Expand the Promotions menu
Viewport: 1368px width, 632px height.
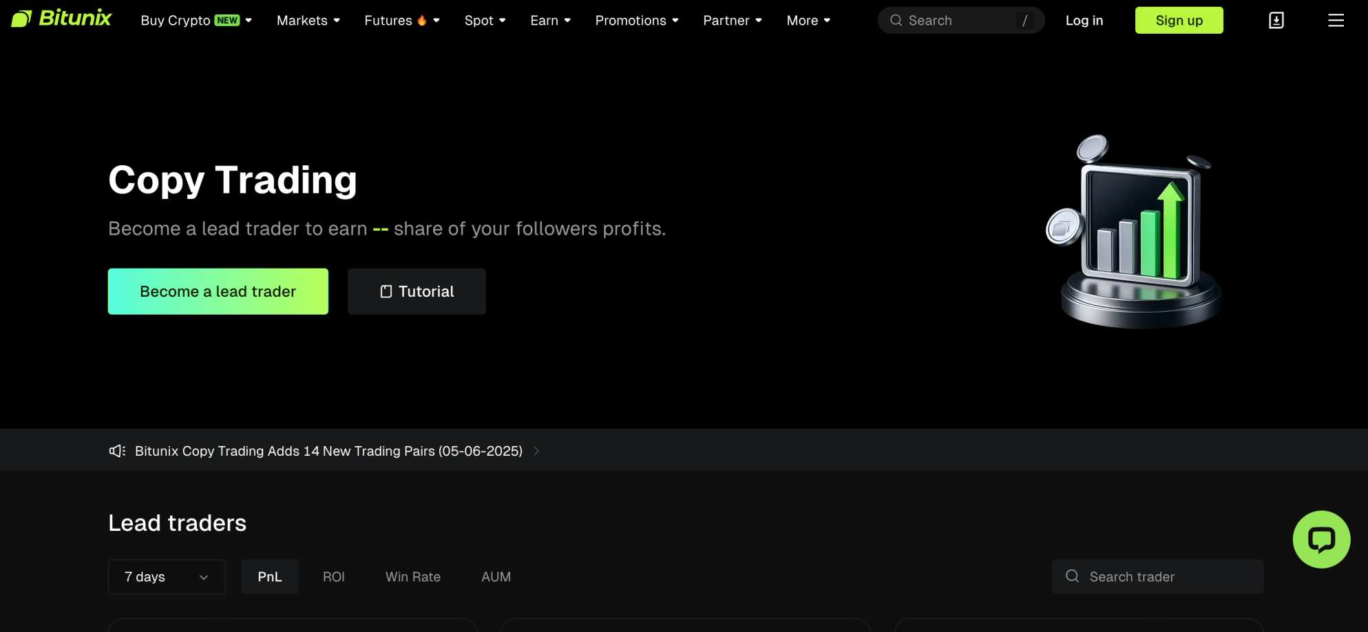point(637,21)
